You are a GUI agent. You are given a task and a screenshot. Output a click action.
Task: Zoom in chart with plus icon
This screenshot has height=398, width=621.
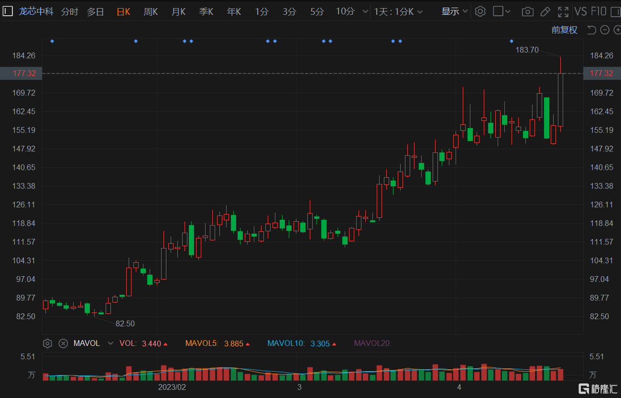(x=617, y=30)
